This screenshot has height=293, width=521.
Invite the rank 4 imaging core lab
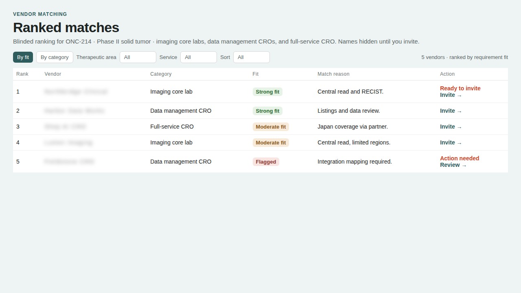451,142
